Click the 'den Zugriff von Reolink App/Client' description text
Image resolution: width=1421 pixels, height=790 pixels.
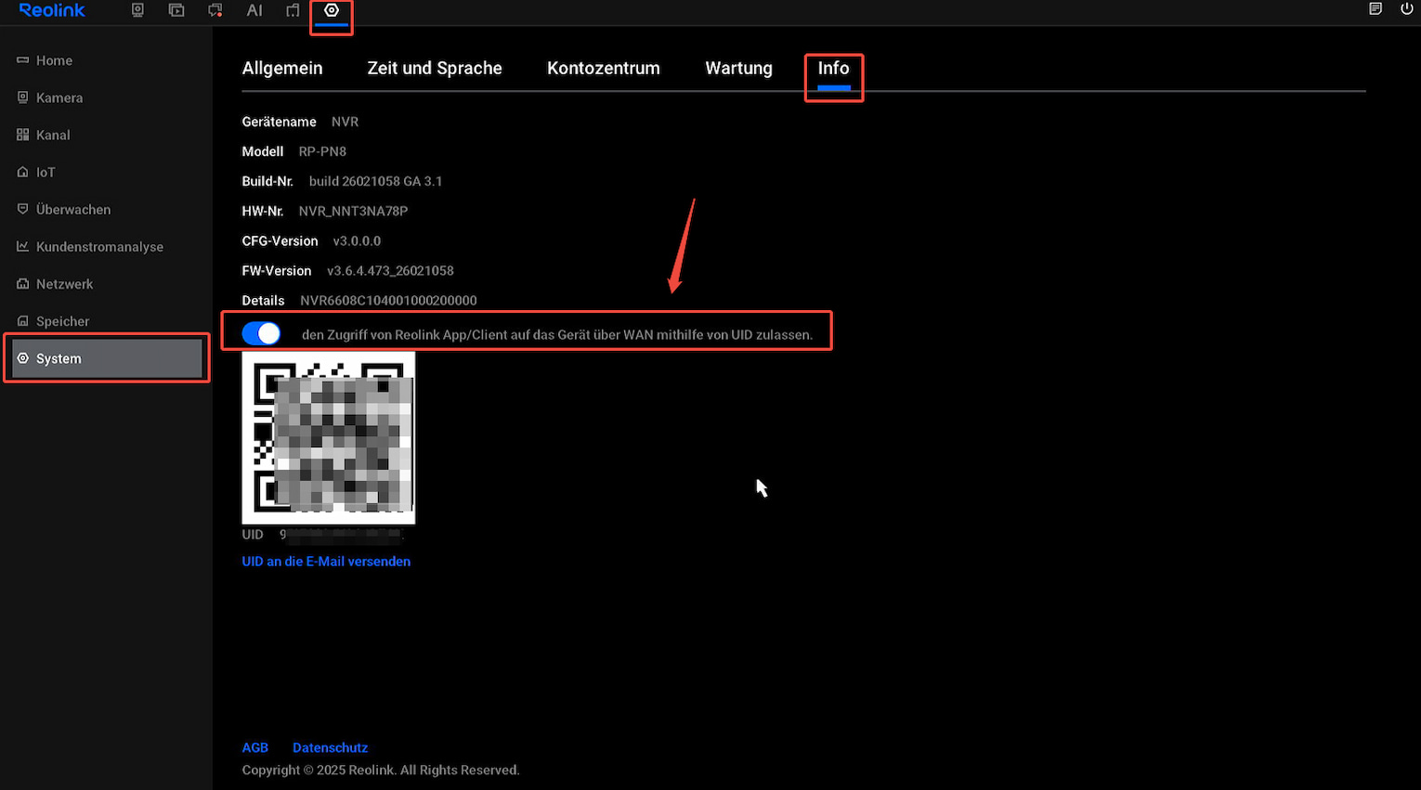[557, 334]
